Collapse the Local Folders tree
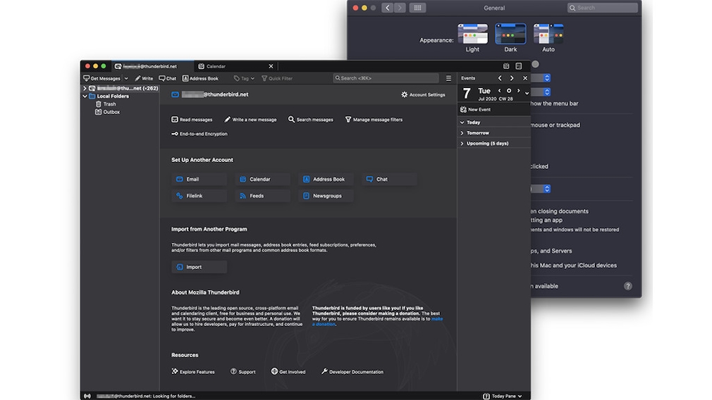This screenshot has height=400, width=712. pos(85,96)
